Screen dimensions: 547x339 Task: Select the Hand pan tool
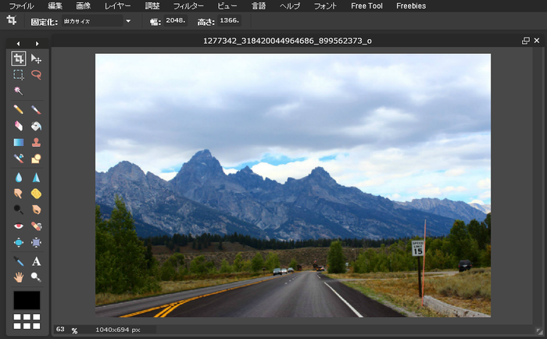point(19,277)
